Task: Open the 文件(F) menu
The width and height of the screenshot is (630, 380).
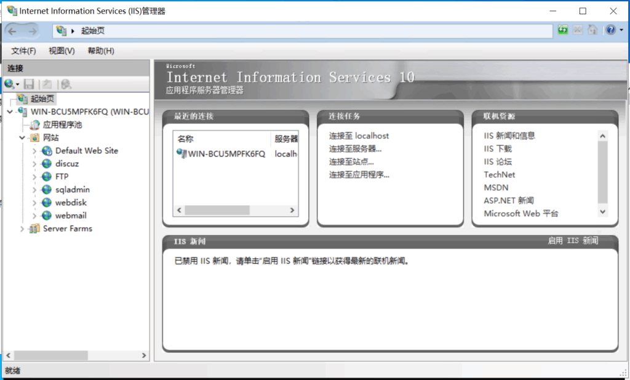Action: pos(23,51)
